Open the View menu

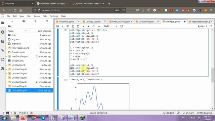(x=22, y=16)
